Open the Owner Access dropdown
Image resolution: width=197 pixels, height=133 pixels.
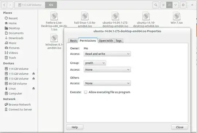click(107, 54)
